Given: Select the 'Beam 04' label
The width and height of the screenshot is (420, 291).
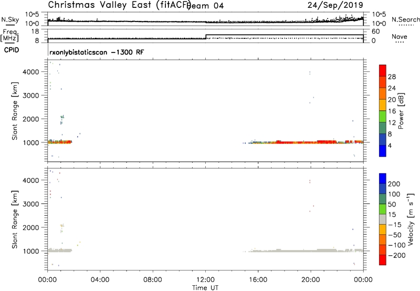Looking at the screenshot, I should pyautogui.click(x=205, y=6).
